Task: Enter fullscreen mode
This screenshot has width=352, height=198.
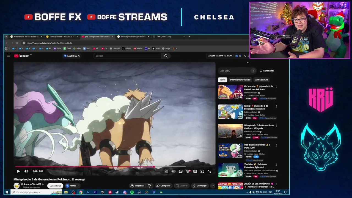Action: [x=210, y=171]
